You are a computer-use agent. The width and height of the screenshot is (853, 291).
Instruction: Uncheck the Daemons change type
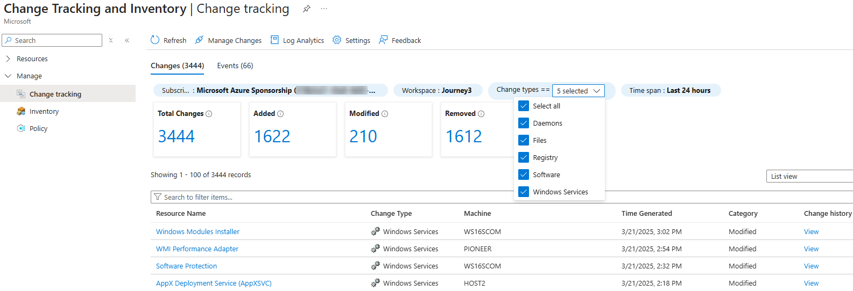pyautogui.click(x=524, y=123)
